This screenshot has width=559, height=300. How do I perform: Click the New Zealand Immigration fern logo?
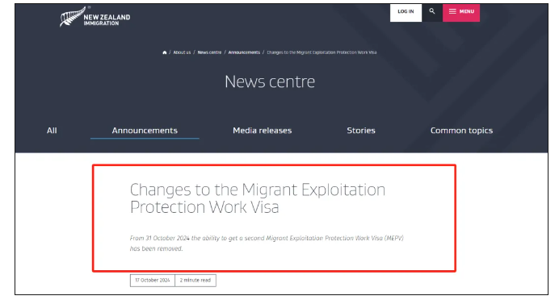point(73,17)
